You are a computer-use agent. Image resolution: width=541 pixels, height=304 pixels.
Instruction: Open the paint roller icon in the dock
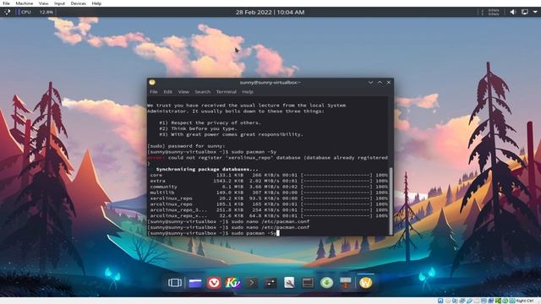pyautogui.click(x=346, y=283)
